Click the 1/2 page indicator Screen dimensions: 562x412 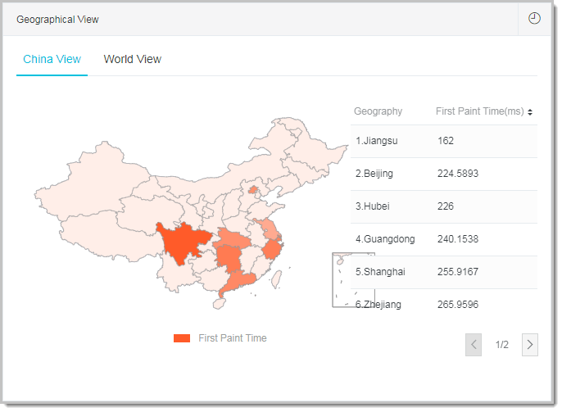pyautogui.click(x=501, y=345)
